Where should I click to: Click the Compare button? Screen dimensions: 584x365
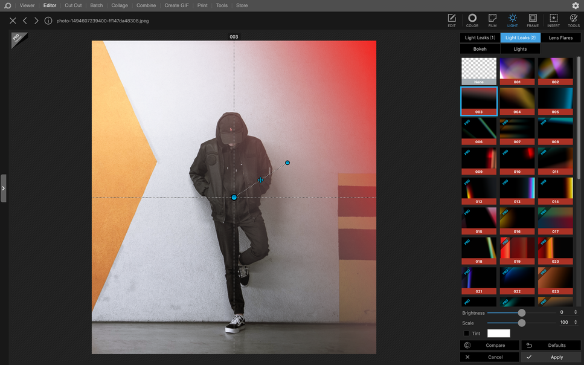[x=489, y=345]
